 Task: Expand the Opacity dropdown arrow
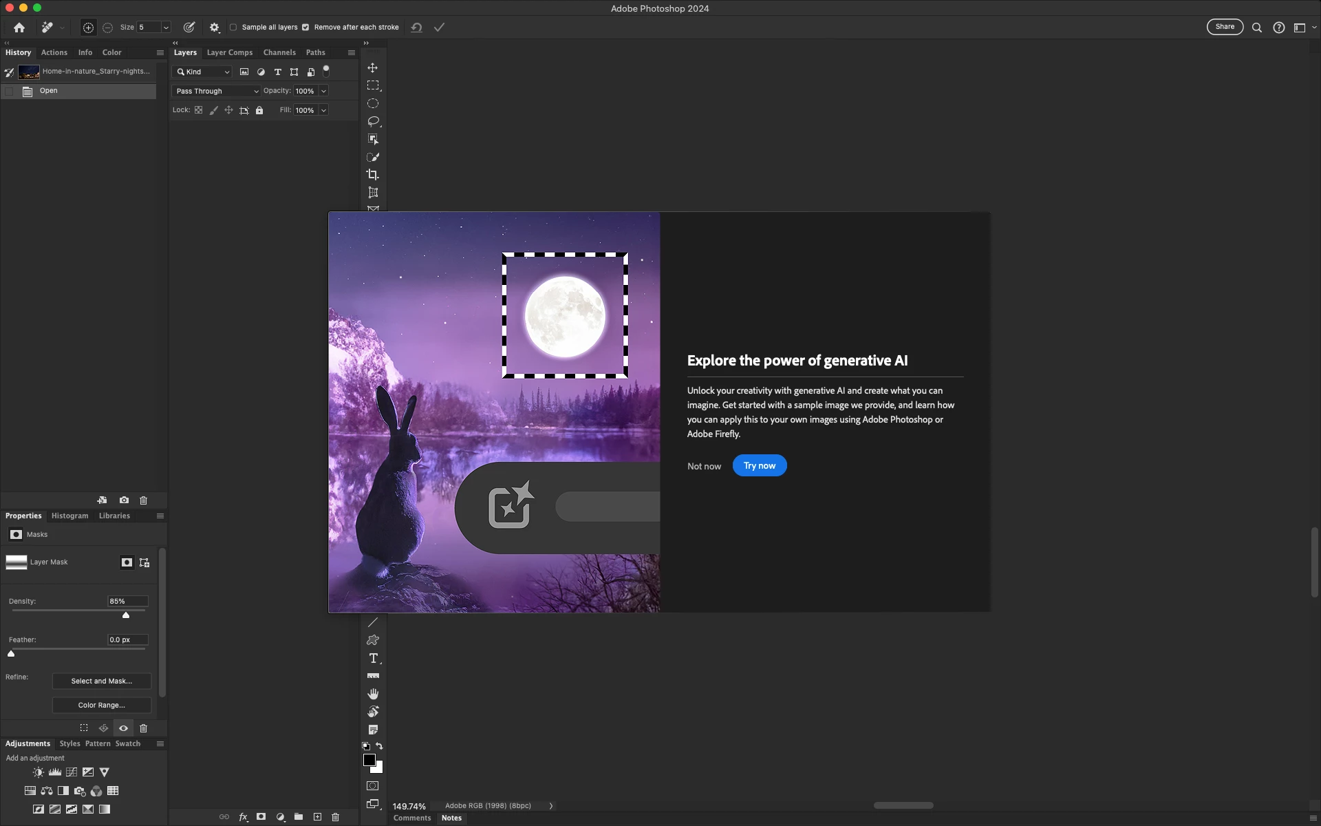point(323,91)
